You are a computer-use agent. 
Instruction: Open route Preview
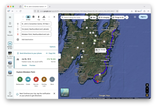coord(32,65)
